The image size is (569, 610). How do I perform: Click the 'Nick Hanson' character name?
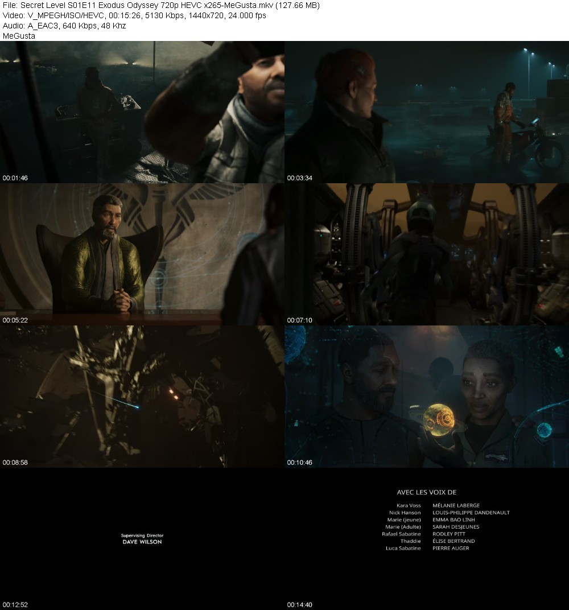coord(405,513)
